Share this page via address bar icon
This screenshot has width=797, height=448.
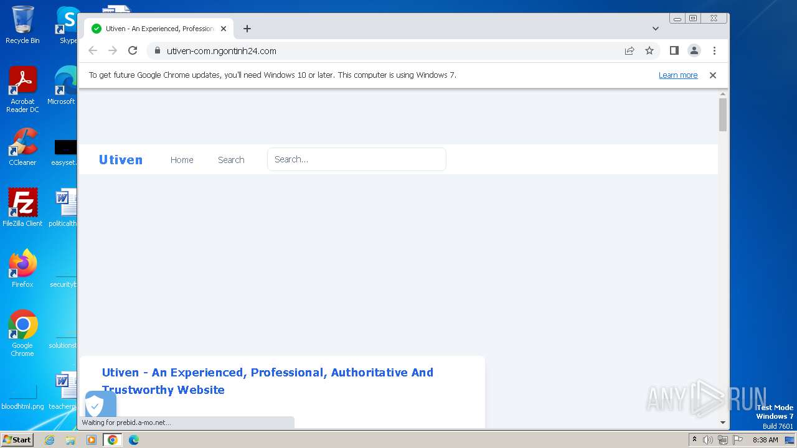(x=630, y=51)
